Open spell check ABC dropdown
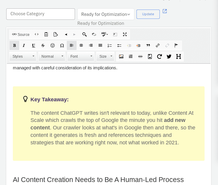 (x=105, y=34)
